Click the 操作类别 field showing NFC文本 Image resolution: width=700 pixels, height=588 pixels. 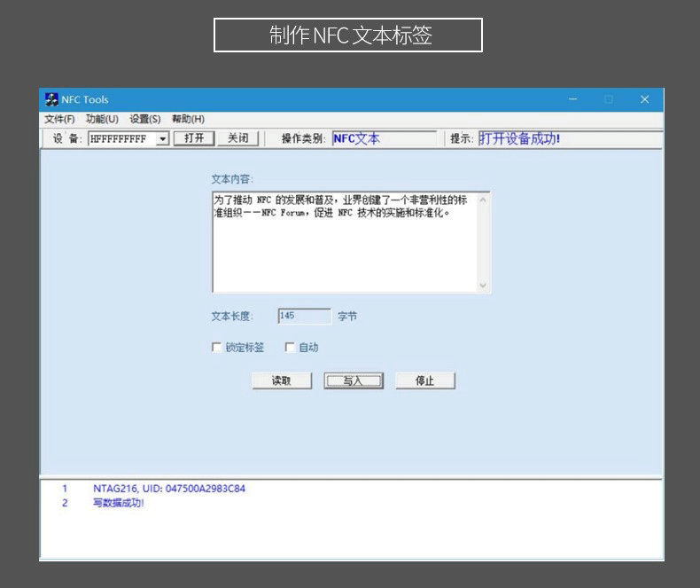point(384,138)
